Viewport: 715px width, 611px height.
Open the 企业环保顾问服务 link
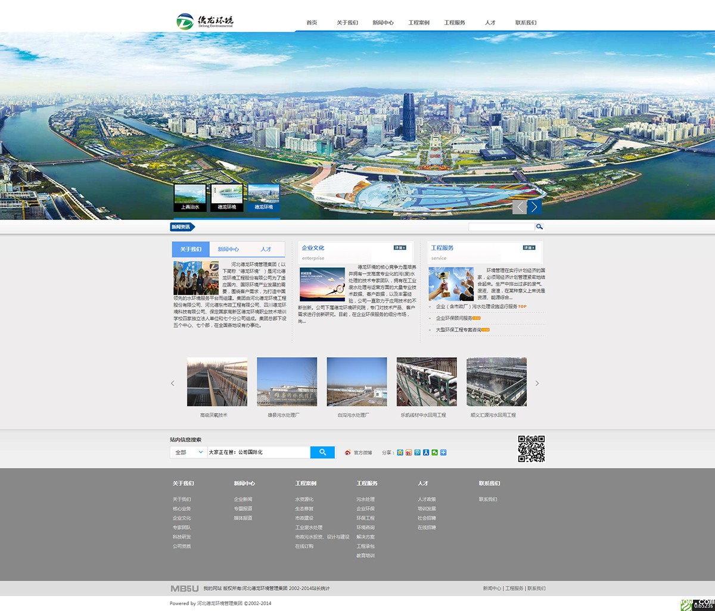(454, 318)
